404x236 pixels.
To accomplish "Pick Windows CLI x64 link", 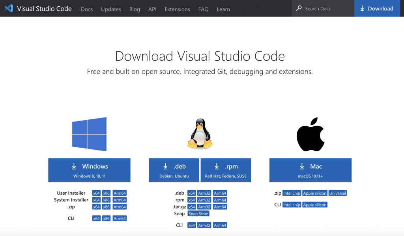I will [96, 218].
